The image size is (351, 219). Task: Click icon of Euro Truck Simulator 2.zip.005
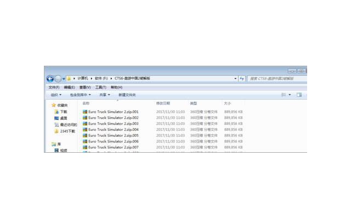(x=85, y=135)
